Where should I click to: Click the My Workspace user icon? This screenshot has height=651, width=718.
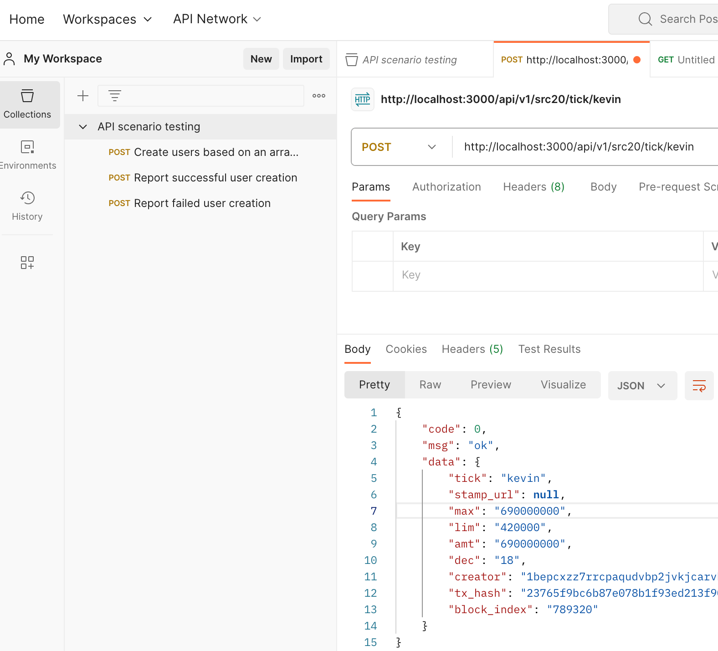tap(9, 59)
